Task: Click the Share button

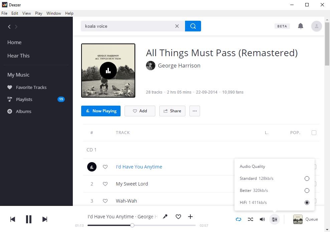Action: tap(172, 111)
